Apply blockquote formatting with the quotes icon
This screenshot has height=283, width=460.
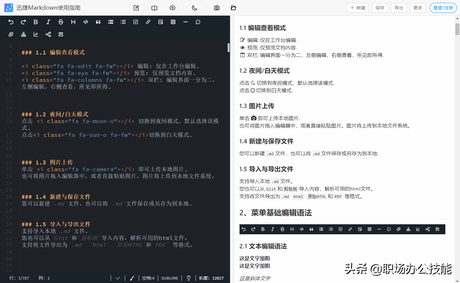point(98,22)
